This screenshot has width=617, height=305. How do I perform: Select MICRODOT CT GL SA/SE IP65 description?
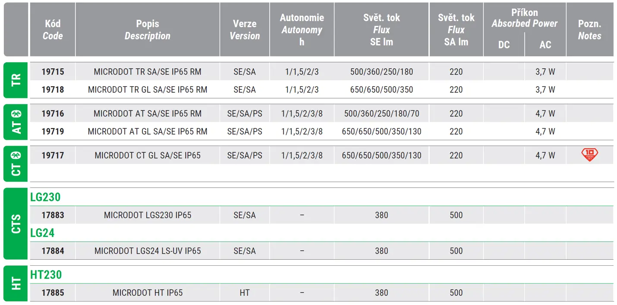point(148,155)
